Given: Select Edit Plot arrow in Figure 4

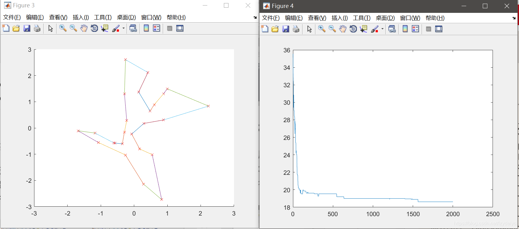Looking at the screenshot, I should point(310,29).
